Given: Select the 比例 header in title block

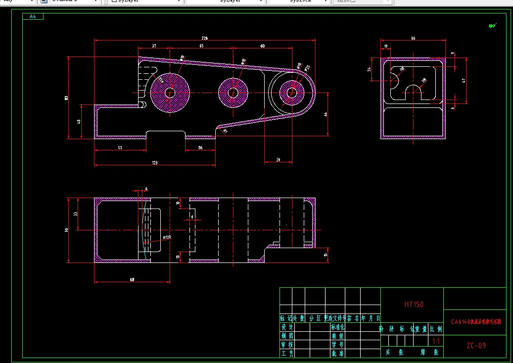Looking at the screenshot, I should coord(436,329).
